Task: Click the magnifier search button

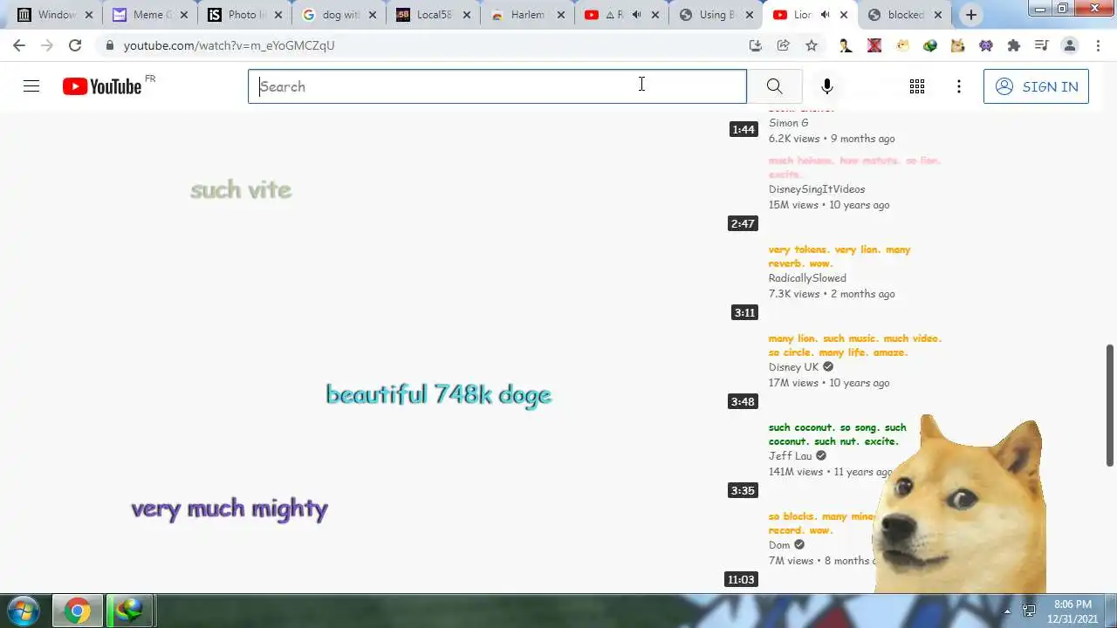Action: point(774,86)
